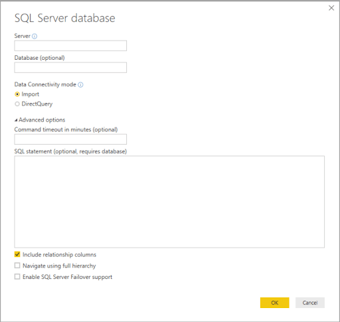This screenshot has height=322, width=340.
Task: Click the Advanced options disclosure triangle
Action: [x=16, y=120]
